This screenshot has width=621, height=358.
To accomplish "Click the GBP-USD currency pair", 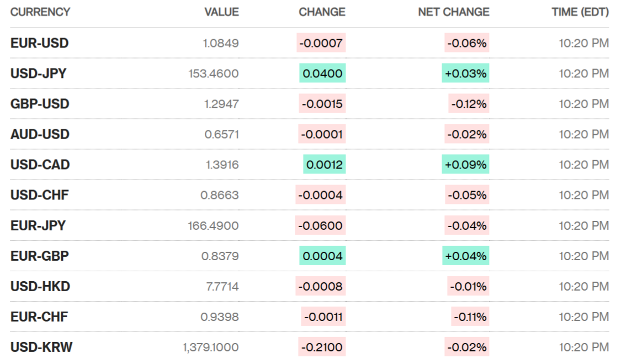I will (x=40, y=104).
